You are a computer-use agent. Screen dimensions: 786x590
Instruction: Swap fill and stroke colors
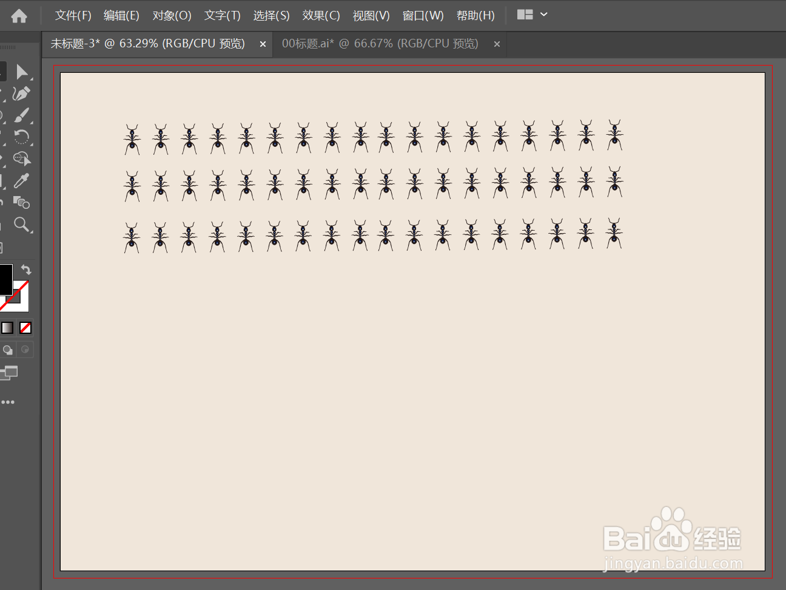26,270
